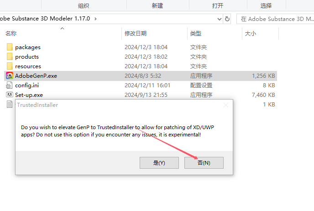This screenshot has height=211, width=314.
Task: Click the config.ini settings file icon
Action: pyautogui.click(x=9, y=85)
